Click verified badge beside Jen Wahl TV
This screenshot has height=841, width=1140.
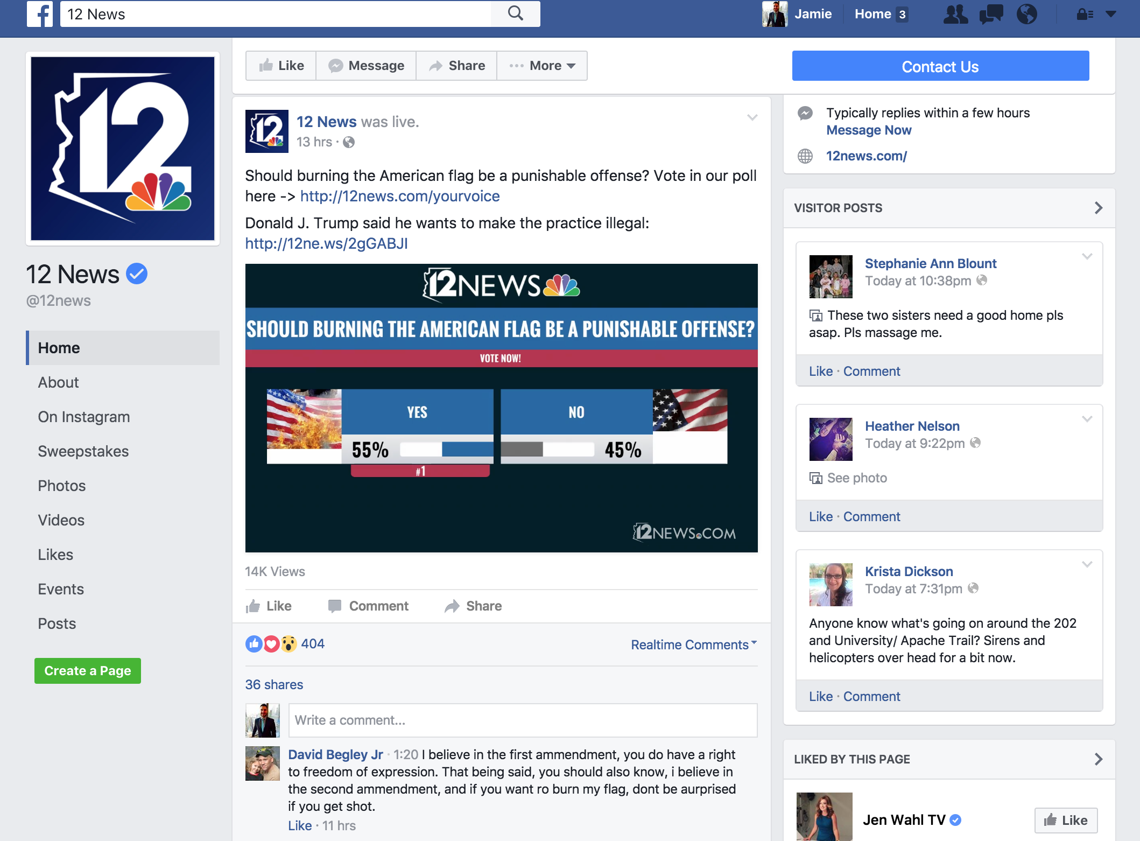[x=955, y=820]
